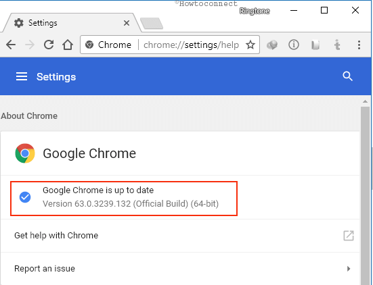Viewport: 373px width, 285px height.
Task: Click the blue up-to-date checkmark icon
Action: click(x=25, y=197)
